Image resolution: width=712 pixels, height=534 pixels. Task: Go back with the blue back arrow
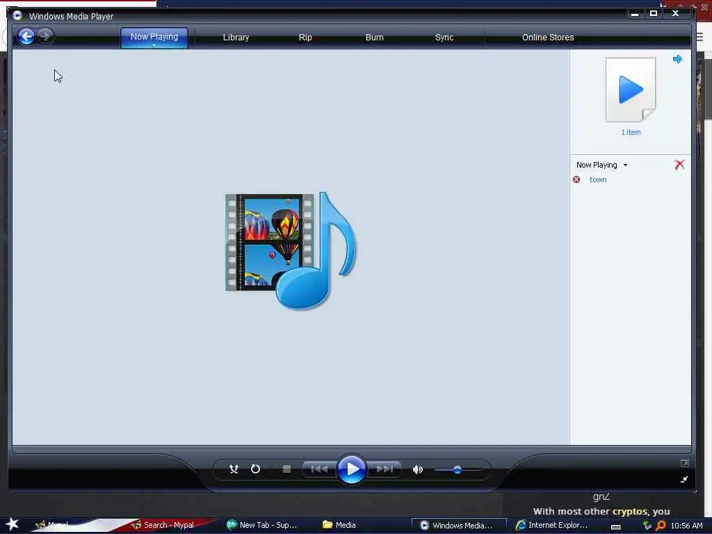[x=26, y=36]
